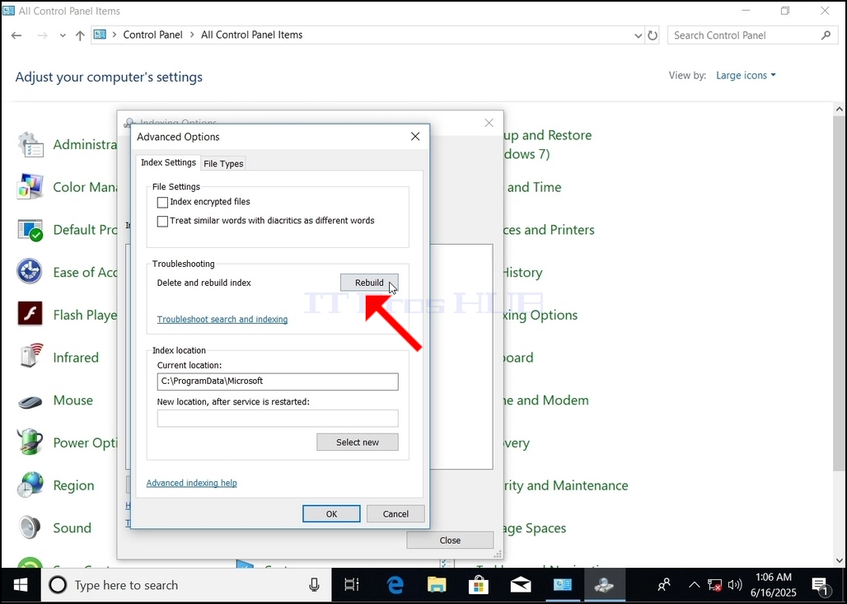Enable Index encrypted files checkbox

(x=162, y=202)
